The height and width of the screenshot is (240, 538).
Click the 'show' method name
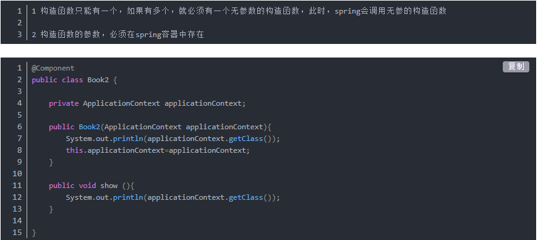(109, 186)
